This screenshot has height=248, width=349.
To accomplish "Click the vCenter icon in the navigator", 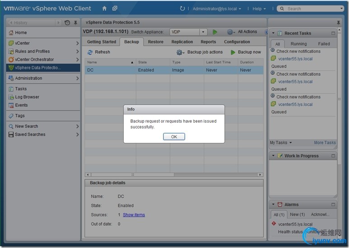I will (x=11, y=43).
